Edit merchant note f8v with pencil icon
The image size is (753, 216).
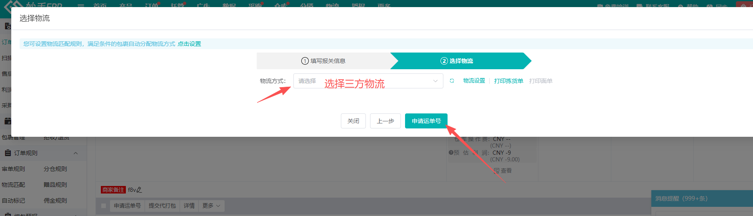139,190
